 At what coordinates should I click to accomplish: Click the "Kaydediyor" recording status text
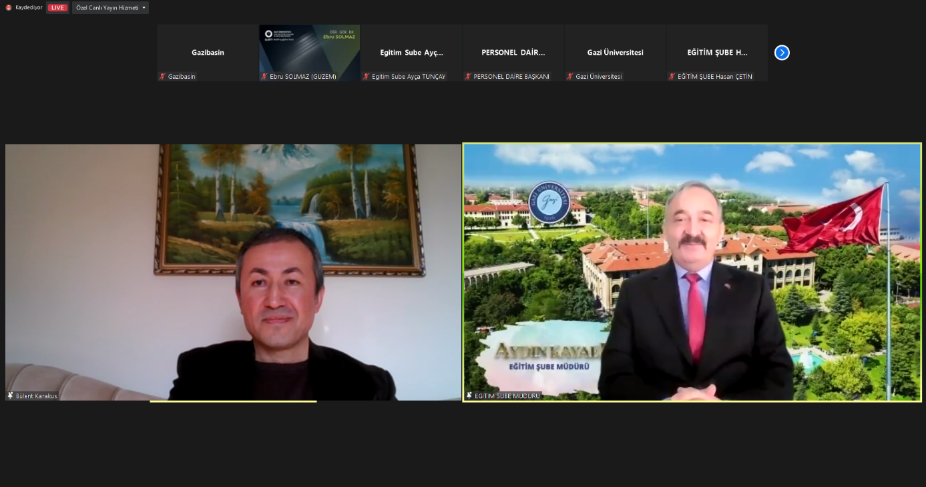click(x=29, y=8)
